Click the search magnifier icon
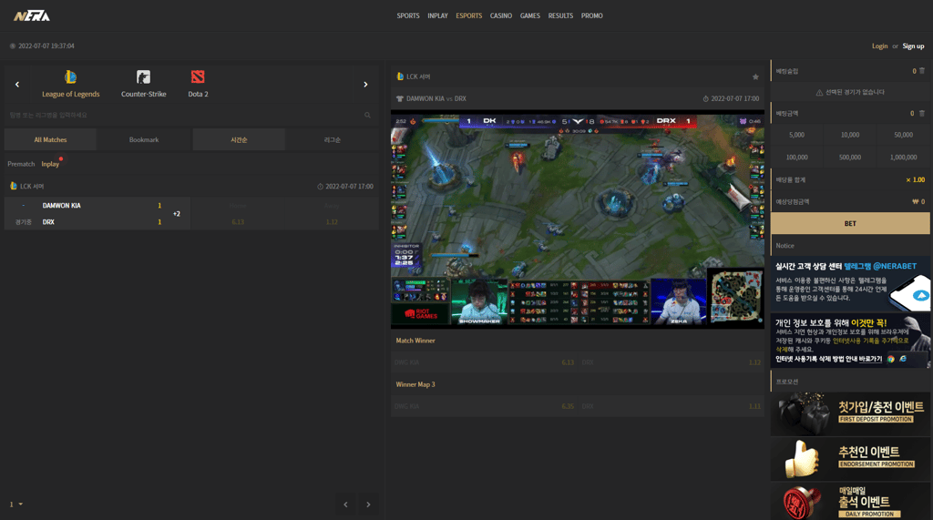Viewport: 933px width, 520px height. pyautogui.click(x=367, y=115)
